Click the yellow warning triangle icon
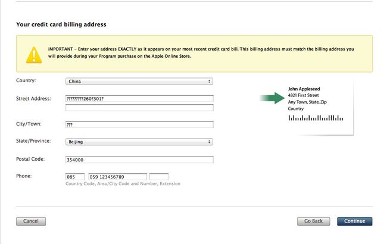The height and width of the screenshot is (244, 387). tap(34, 55)
